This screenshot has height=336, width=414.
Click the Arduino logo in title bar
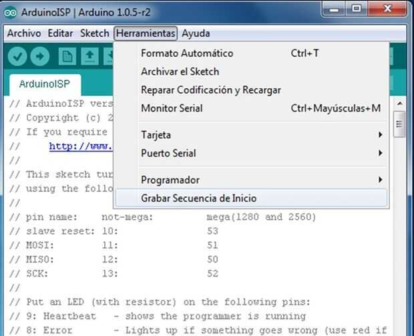click(x=11, y=12)
